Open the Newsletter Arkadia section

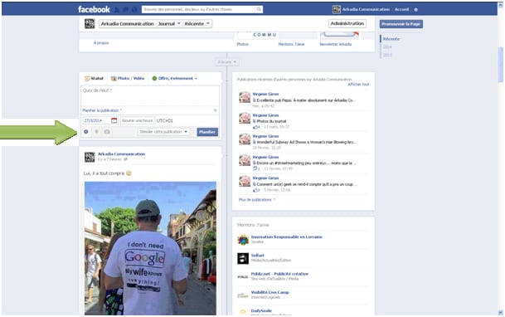pyautogui.click(x=335, y=44)
